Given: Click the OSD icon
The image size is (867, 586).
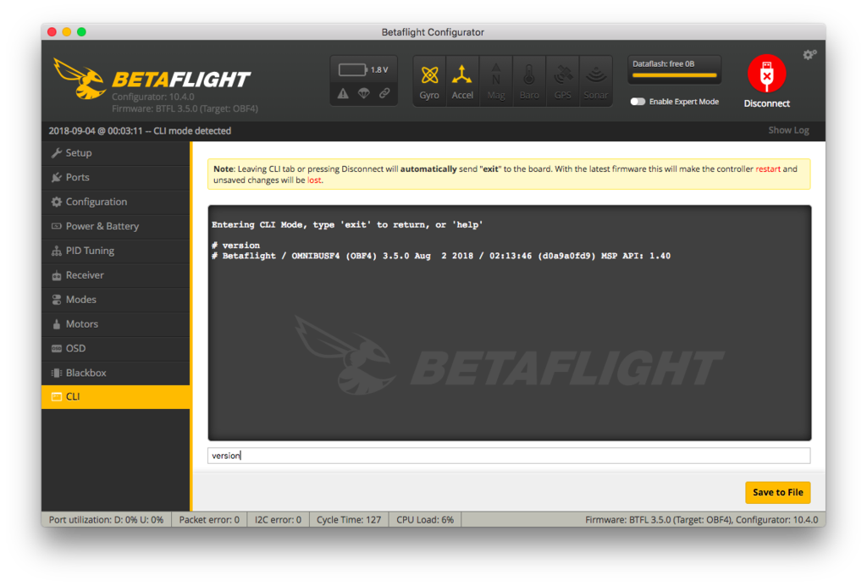Looking at the screenshot, I should pyautogui.click(x=57, y=348).
